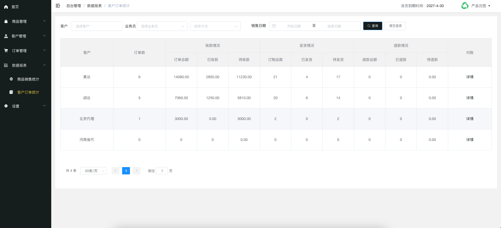The width and height of the screenshot is (501, 228).
Task: Click the 开始日期 start date field
Action: click(x=294, y=26)
